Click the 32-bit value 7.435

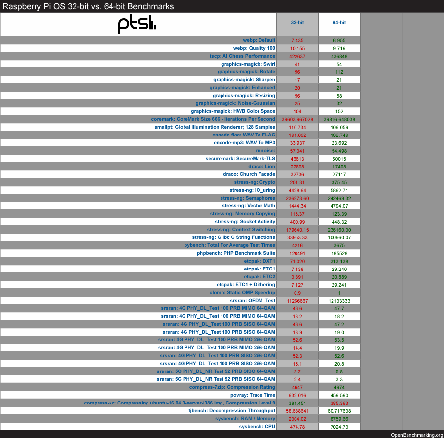(x=297, y=41)
